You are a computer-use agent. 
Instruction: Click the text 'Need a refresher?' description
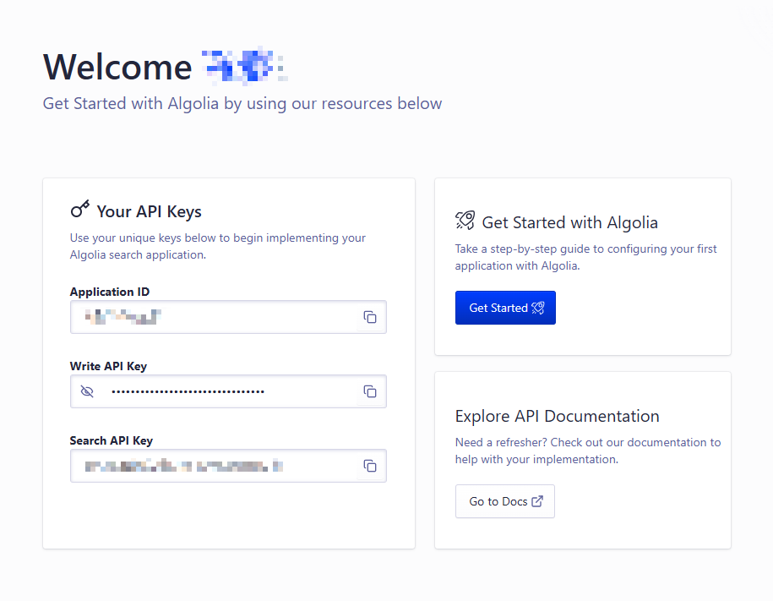click(x=588, y=451)
